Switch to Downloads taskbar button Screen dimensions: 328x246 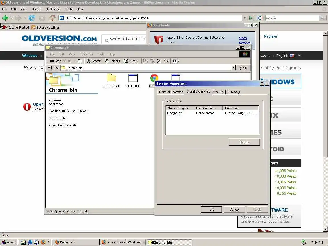77,242
